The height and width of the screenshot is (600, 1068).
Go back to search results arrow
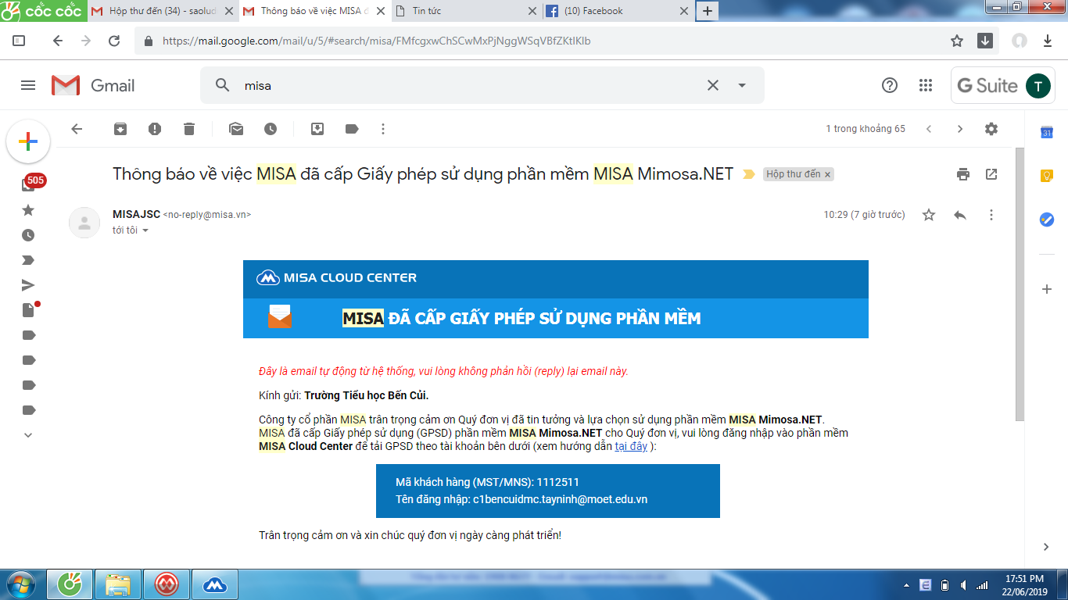pyautogui.click(x=77, y=129)
